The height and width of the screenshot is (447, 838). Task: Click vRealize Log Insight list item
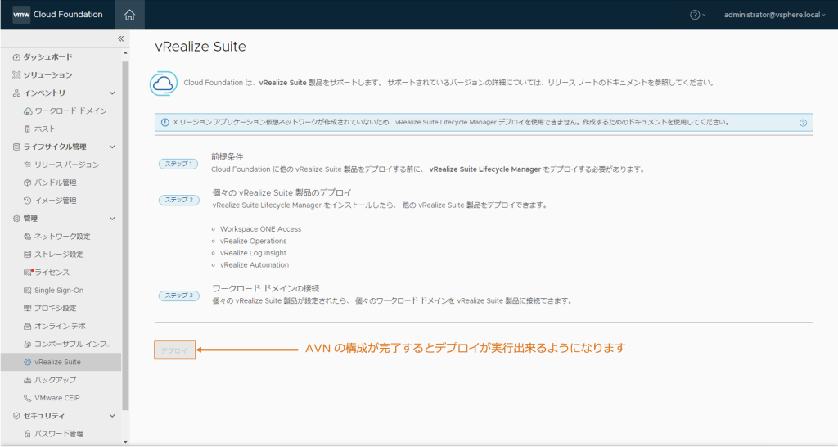coord(254,253)
